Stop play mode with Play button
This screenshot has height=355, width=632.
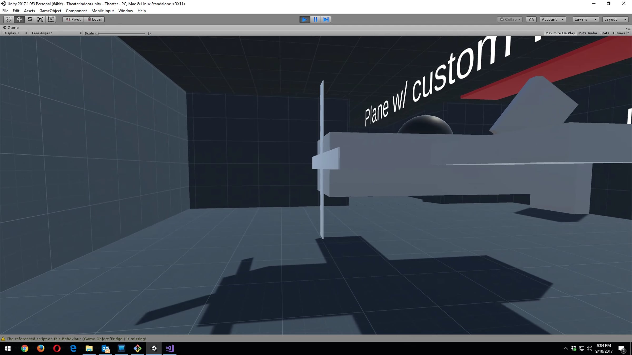click(x=305, y=19)
